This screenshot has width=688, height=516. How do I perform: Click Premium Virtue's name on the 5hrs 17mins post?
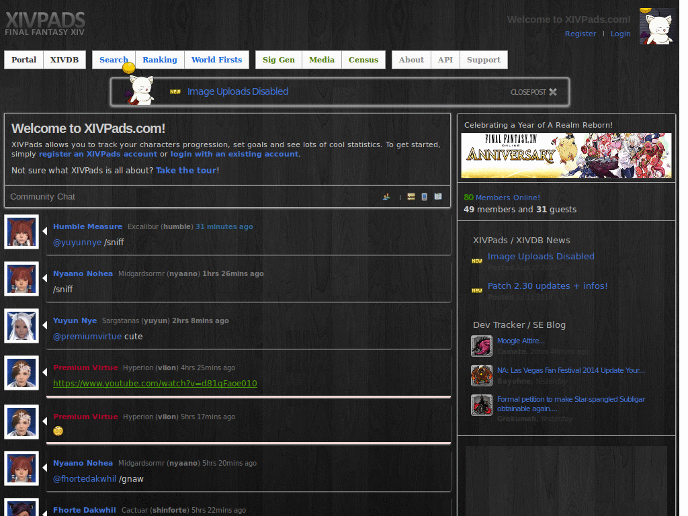click(x=85, y=417)
